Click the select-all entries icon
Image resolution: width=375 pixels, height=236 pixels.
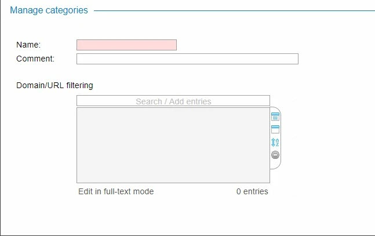pyautogui.click(x=275, y=117)
